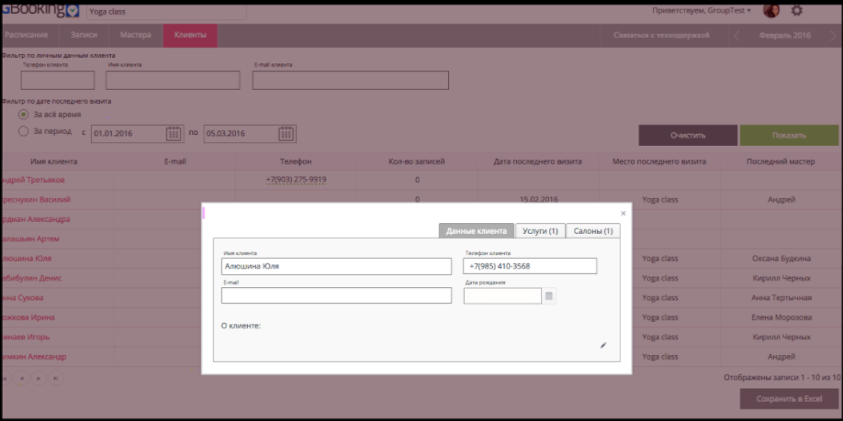Click phone link +7(903) 275-9919

click(297, 180)
